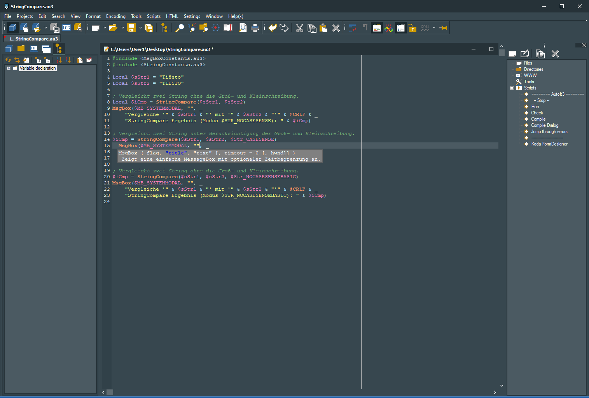Image resolution: width=589 pixels, height=398 pixels.
Task: Click the LOG icon in the toolbar
Action: (66, 28)
